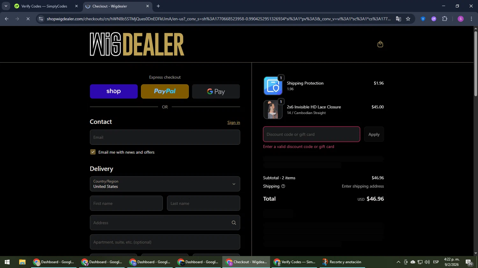478x268 pixels.
Task: Open the tab search dropdown arrow
Action: [x=6, y=6]
